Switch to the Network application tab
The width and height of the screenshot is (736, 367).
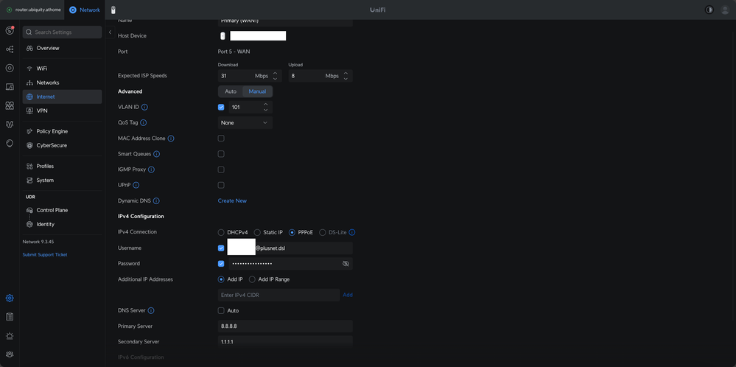point(85,10)
